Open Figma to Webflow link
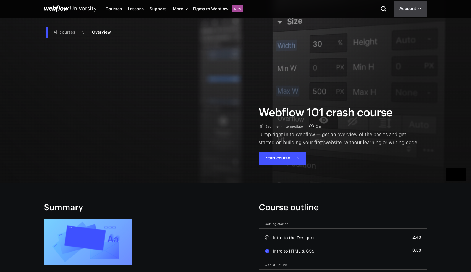 (211, 9)
